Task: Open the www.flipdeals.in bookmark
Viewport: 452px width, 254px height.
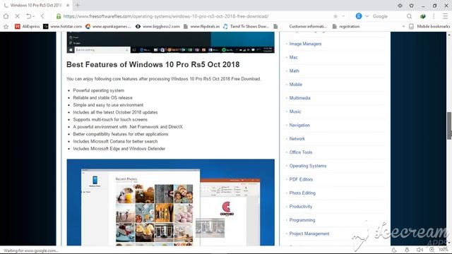Action: coord(201,27)
